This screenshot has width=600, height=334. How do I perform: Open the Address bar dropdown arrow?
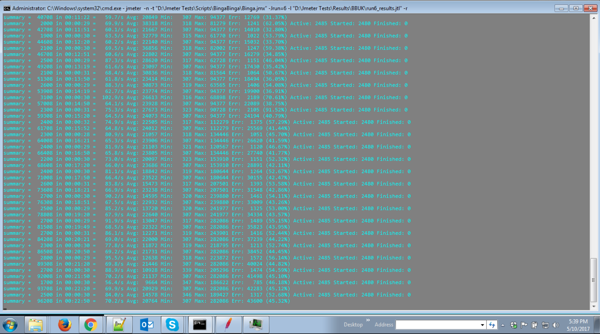coord(482,325)
